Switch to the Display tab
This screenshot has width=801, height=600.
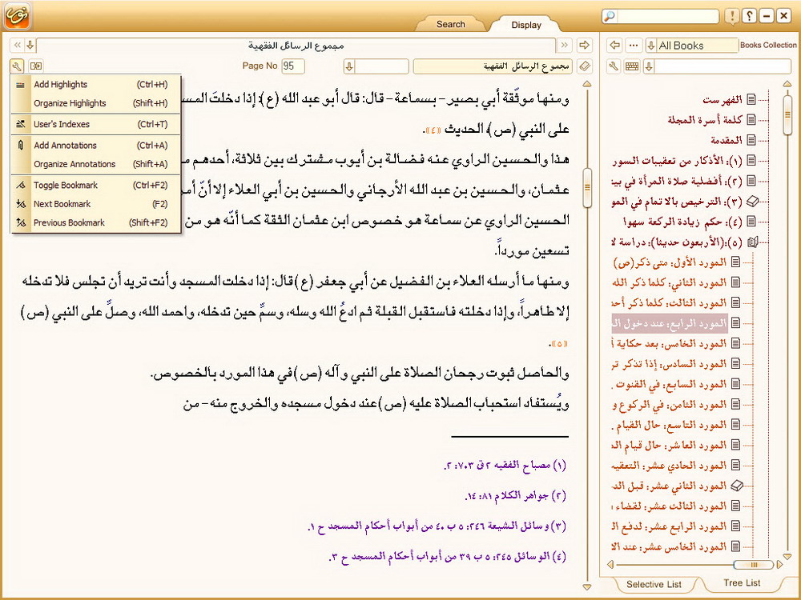[x=526, y=25]
